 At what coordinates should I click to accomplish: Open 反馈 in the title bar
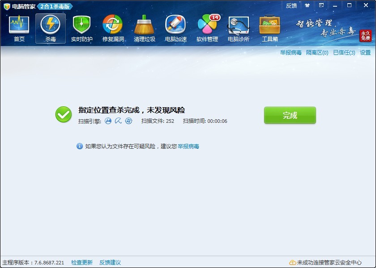click(291, 6)
